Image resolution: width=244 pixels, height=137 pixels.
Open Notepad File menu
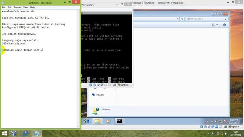tap(4, 7)
